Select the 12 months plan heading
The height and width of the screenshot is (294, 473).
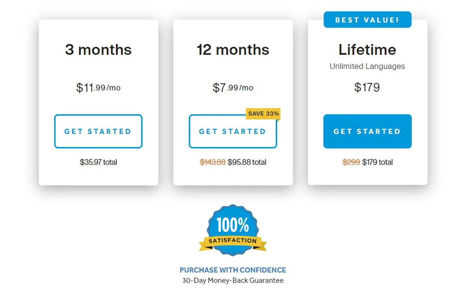[233, 50]
